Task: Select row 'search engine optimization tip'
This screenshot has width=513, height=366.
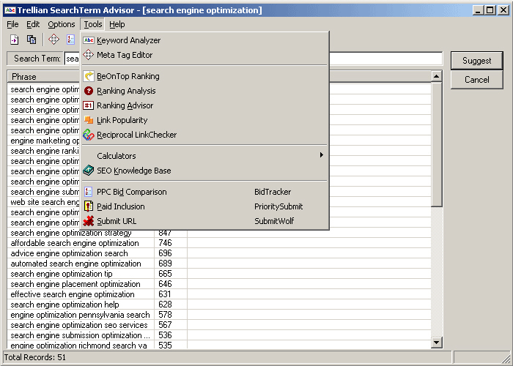Action: point(219,274)
